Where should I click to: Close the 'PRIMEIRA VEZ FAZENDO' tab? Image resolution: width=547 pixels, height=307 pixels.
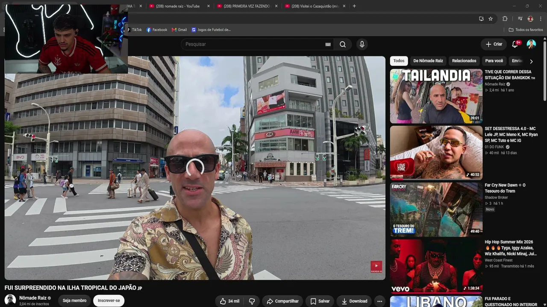(276, 6)
